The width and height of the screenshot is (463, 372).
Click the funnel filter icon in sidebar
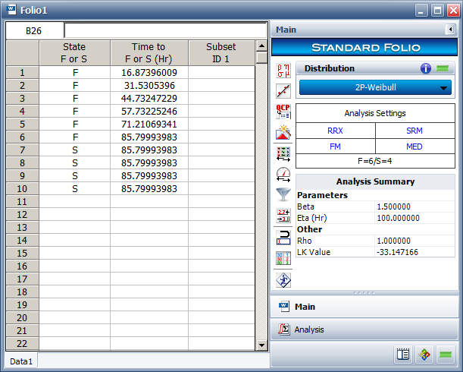tap(283, 194)
